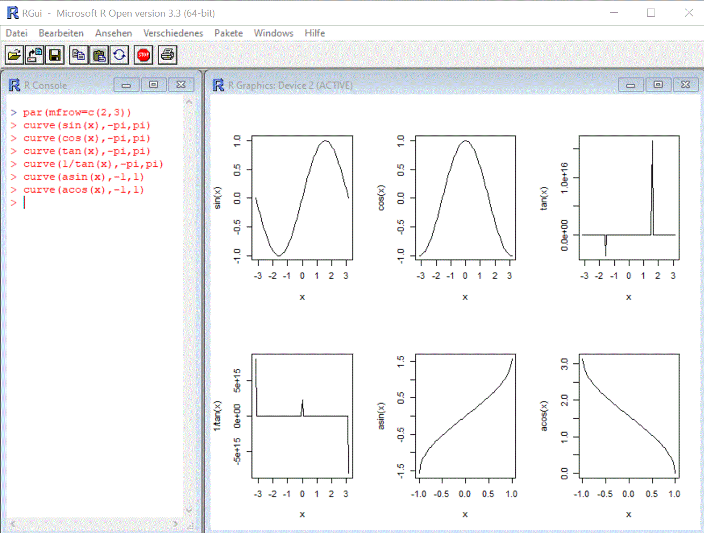Open the Windows menu
This screenshot has width=704, height=533.
(x=273, y=33)
